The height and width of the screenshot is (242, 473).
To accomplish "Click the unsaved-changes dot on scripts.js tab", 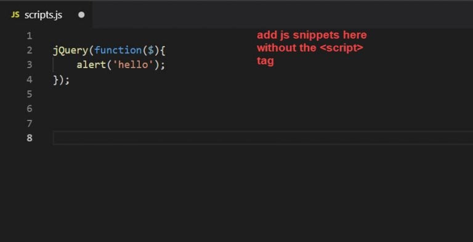I will pos(81,15).
